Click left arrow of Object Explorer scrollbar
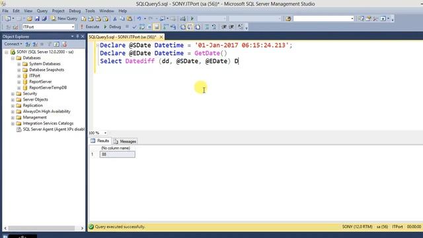The width and height of the screenshot is (423, 238). coord(5,228)
